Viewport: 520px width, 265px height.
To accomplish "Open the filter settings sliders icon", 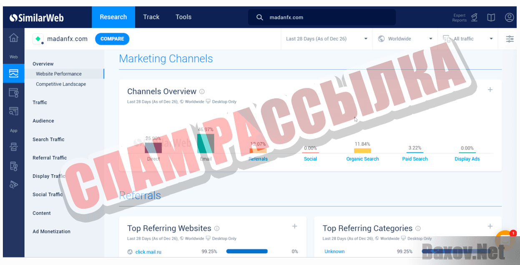I will coord(510,39).
